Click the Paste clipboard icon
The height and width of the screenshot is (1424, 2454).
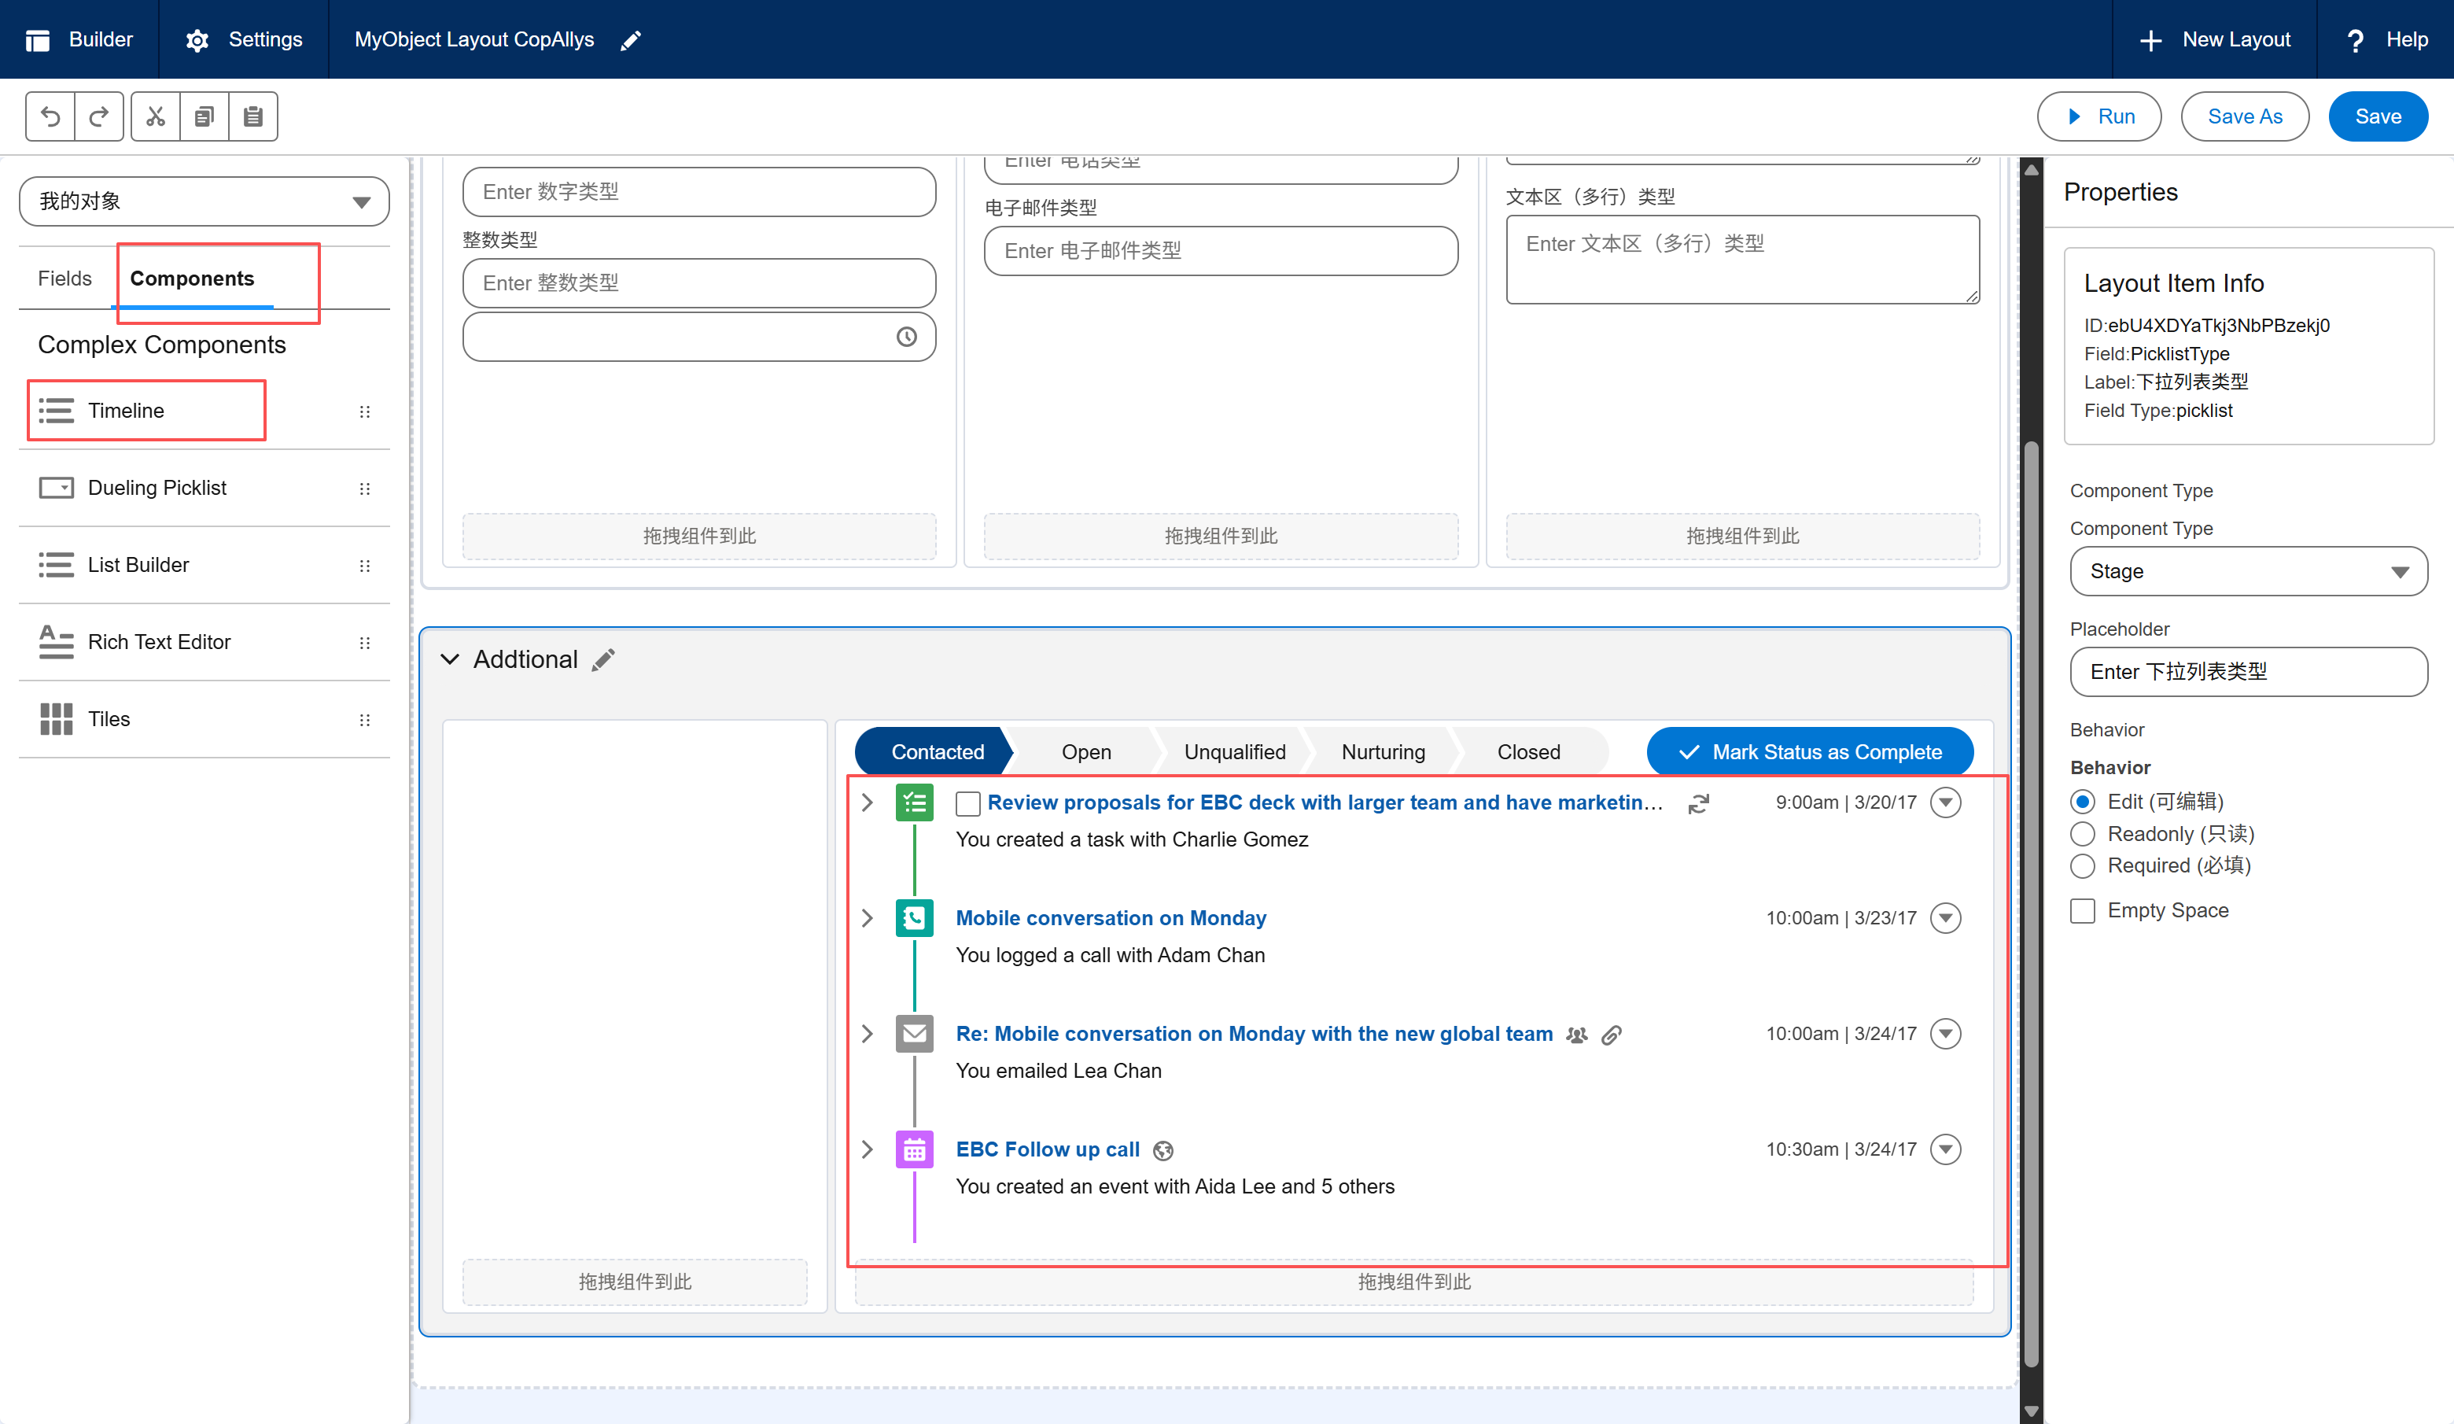click(x=253, y=117)
